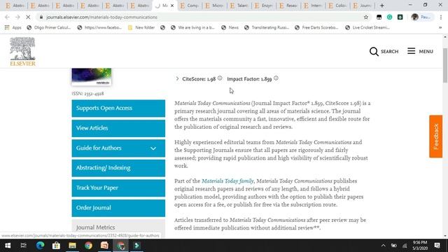
Task: Click the dark square extension icon left of Grammarly
Action: pos(379,17)
